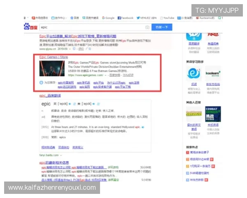Viewport: 247px width, 198px height.
Task: Click the 75%好评 rating link
Action: tap(128, 75)
